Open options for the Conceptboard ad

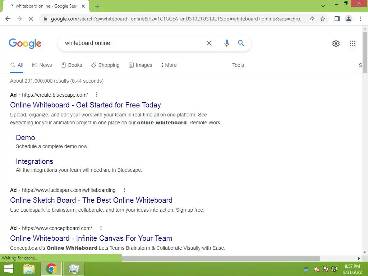[x=101, y=228]
